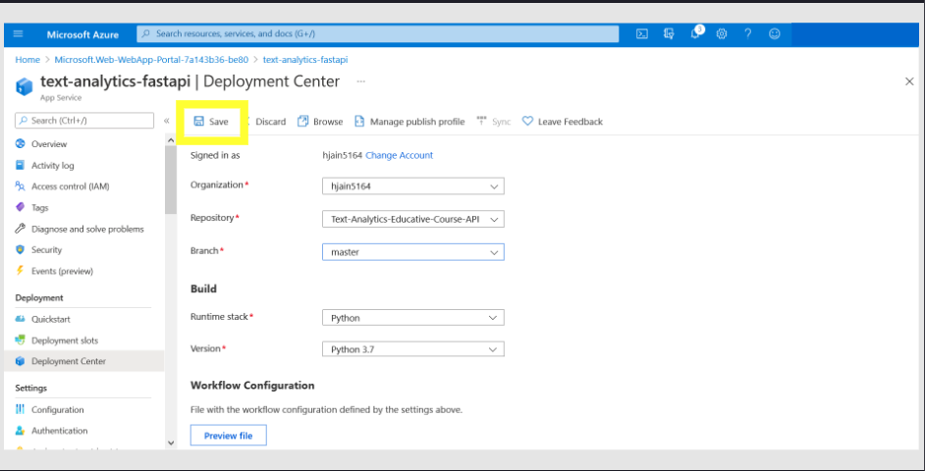Click the Workflow Configuration heading
The width and height of the screenshot is (925, 471).
tap(252, 386)
